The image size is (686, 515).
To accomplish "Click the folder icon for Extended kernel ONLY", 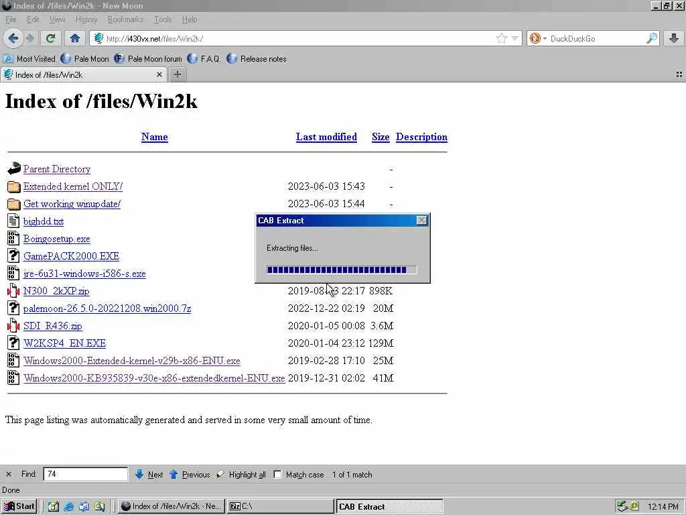I will point(13,186).
